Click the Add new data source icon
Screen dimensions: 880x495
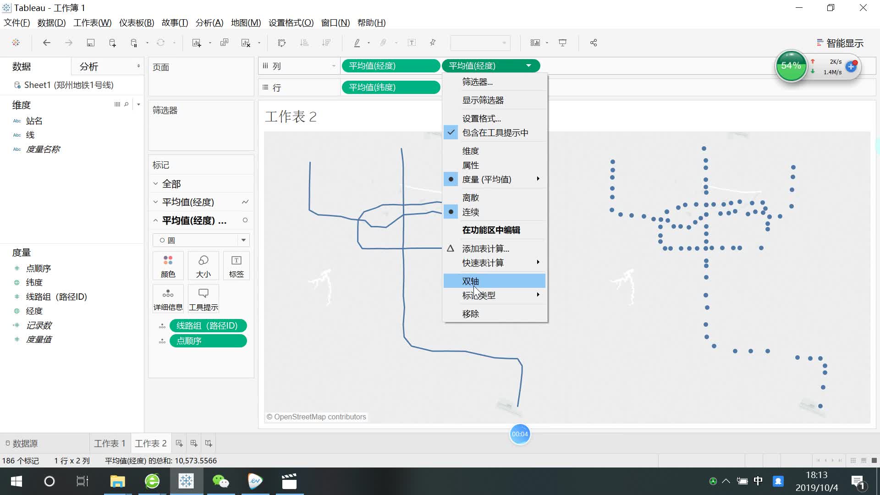[112, 43]
